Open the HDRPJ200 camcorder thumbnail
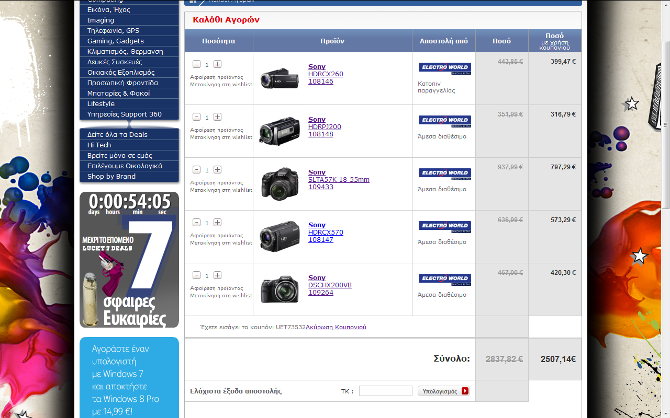Screen dimensions: 670x418 [x=280, y=131]
